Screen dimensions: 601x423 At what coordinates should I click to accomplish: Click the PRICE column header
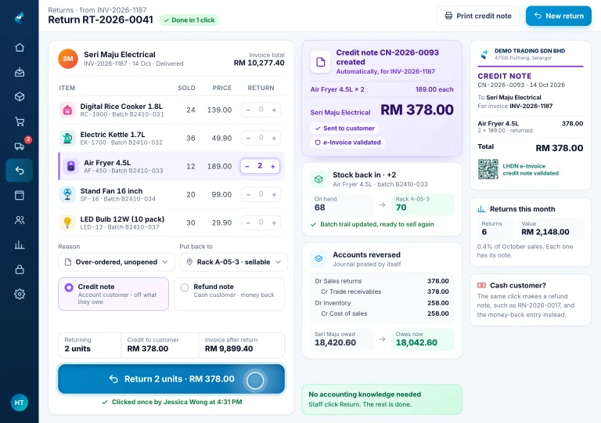pyautogui.click(x=222, y=88)
